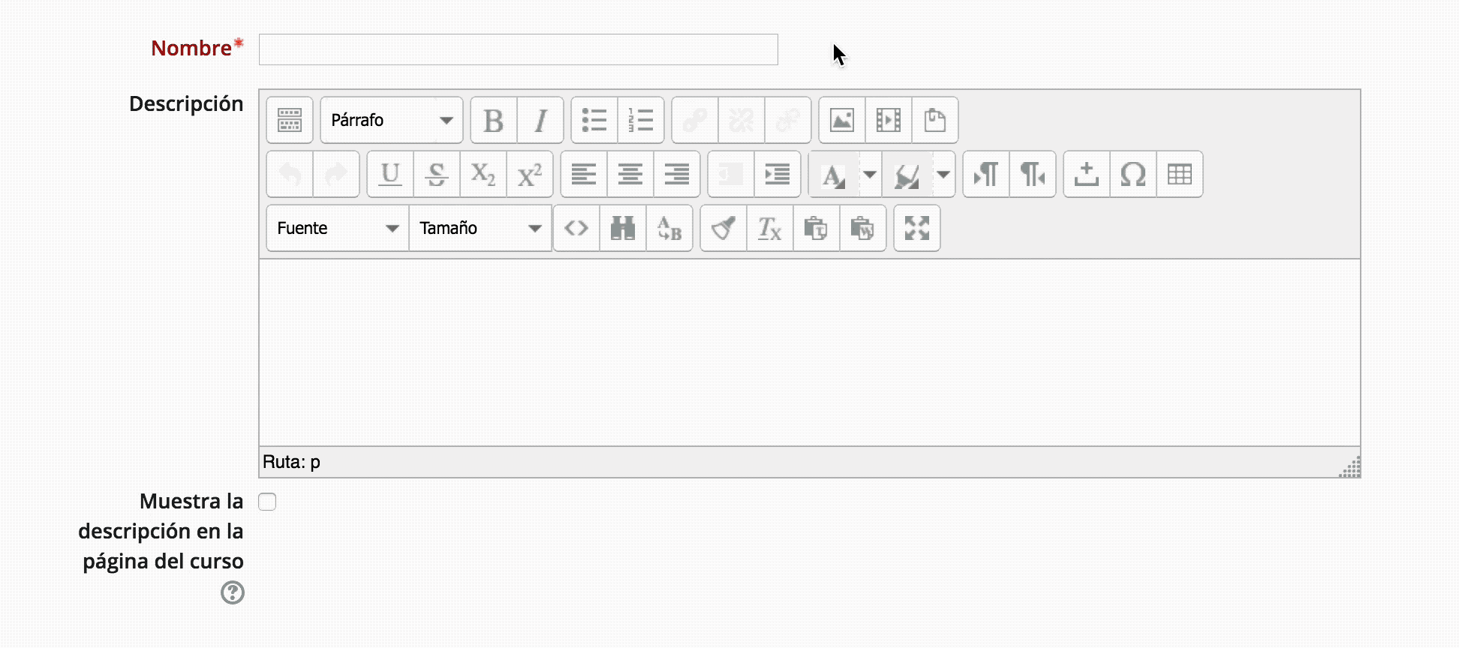Insert an image into the description
The image size is (1459, 648).
point(841,120)
